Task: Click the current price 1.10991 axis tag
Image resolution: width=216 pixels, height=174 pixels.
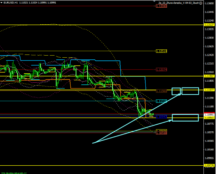Action: tap(209, 115)
